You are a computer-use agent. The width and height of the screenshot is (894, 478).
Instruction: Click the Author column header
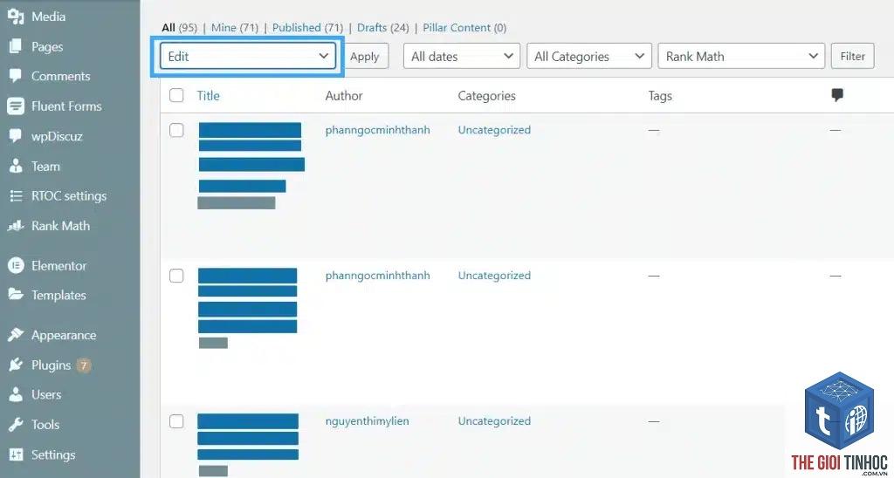pyautogui.click(x=344, y=96)
